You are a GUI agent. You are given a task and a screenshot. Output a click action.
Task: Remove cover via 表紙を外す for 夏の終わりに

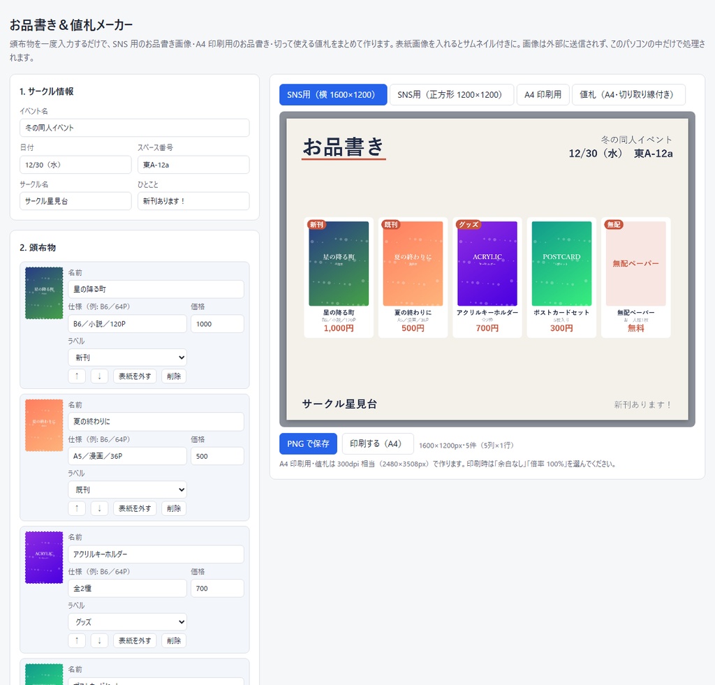(135, 508)
